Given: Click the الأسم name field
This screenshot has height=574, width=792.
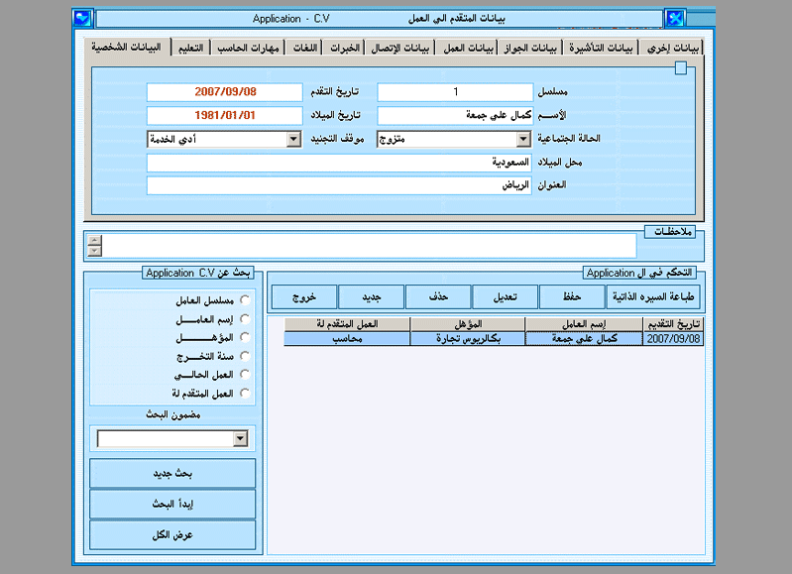Looking at the screenshot, I should coord(455,116).
